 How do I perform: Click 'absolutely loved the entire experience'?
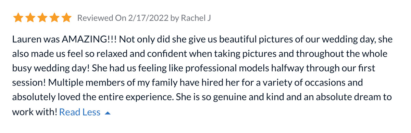tap(91, 97)
